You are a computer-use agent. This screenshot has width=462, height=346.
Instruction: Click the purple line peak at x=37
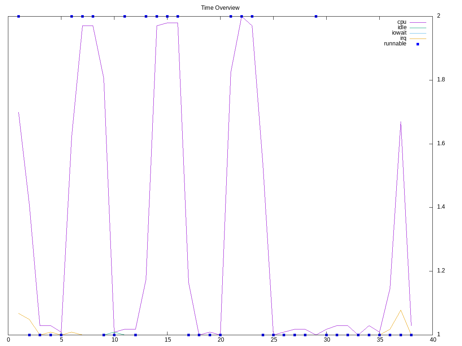(x=401, y=122)
